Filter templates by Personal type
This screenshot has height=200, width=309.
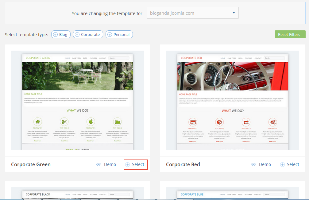[119, 34]
